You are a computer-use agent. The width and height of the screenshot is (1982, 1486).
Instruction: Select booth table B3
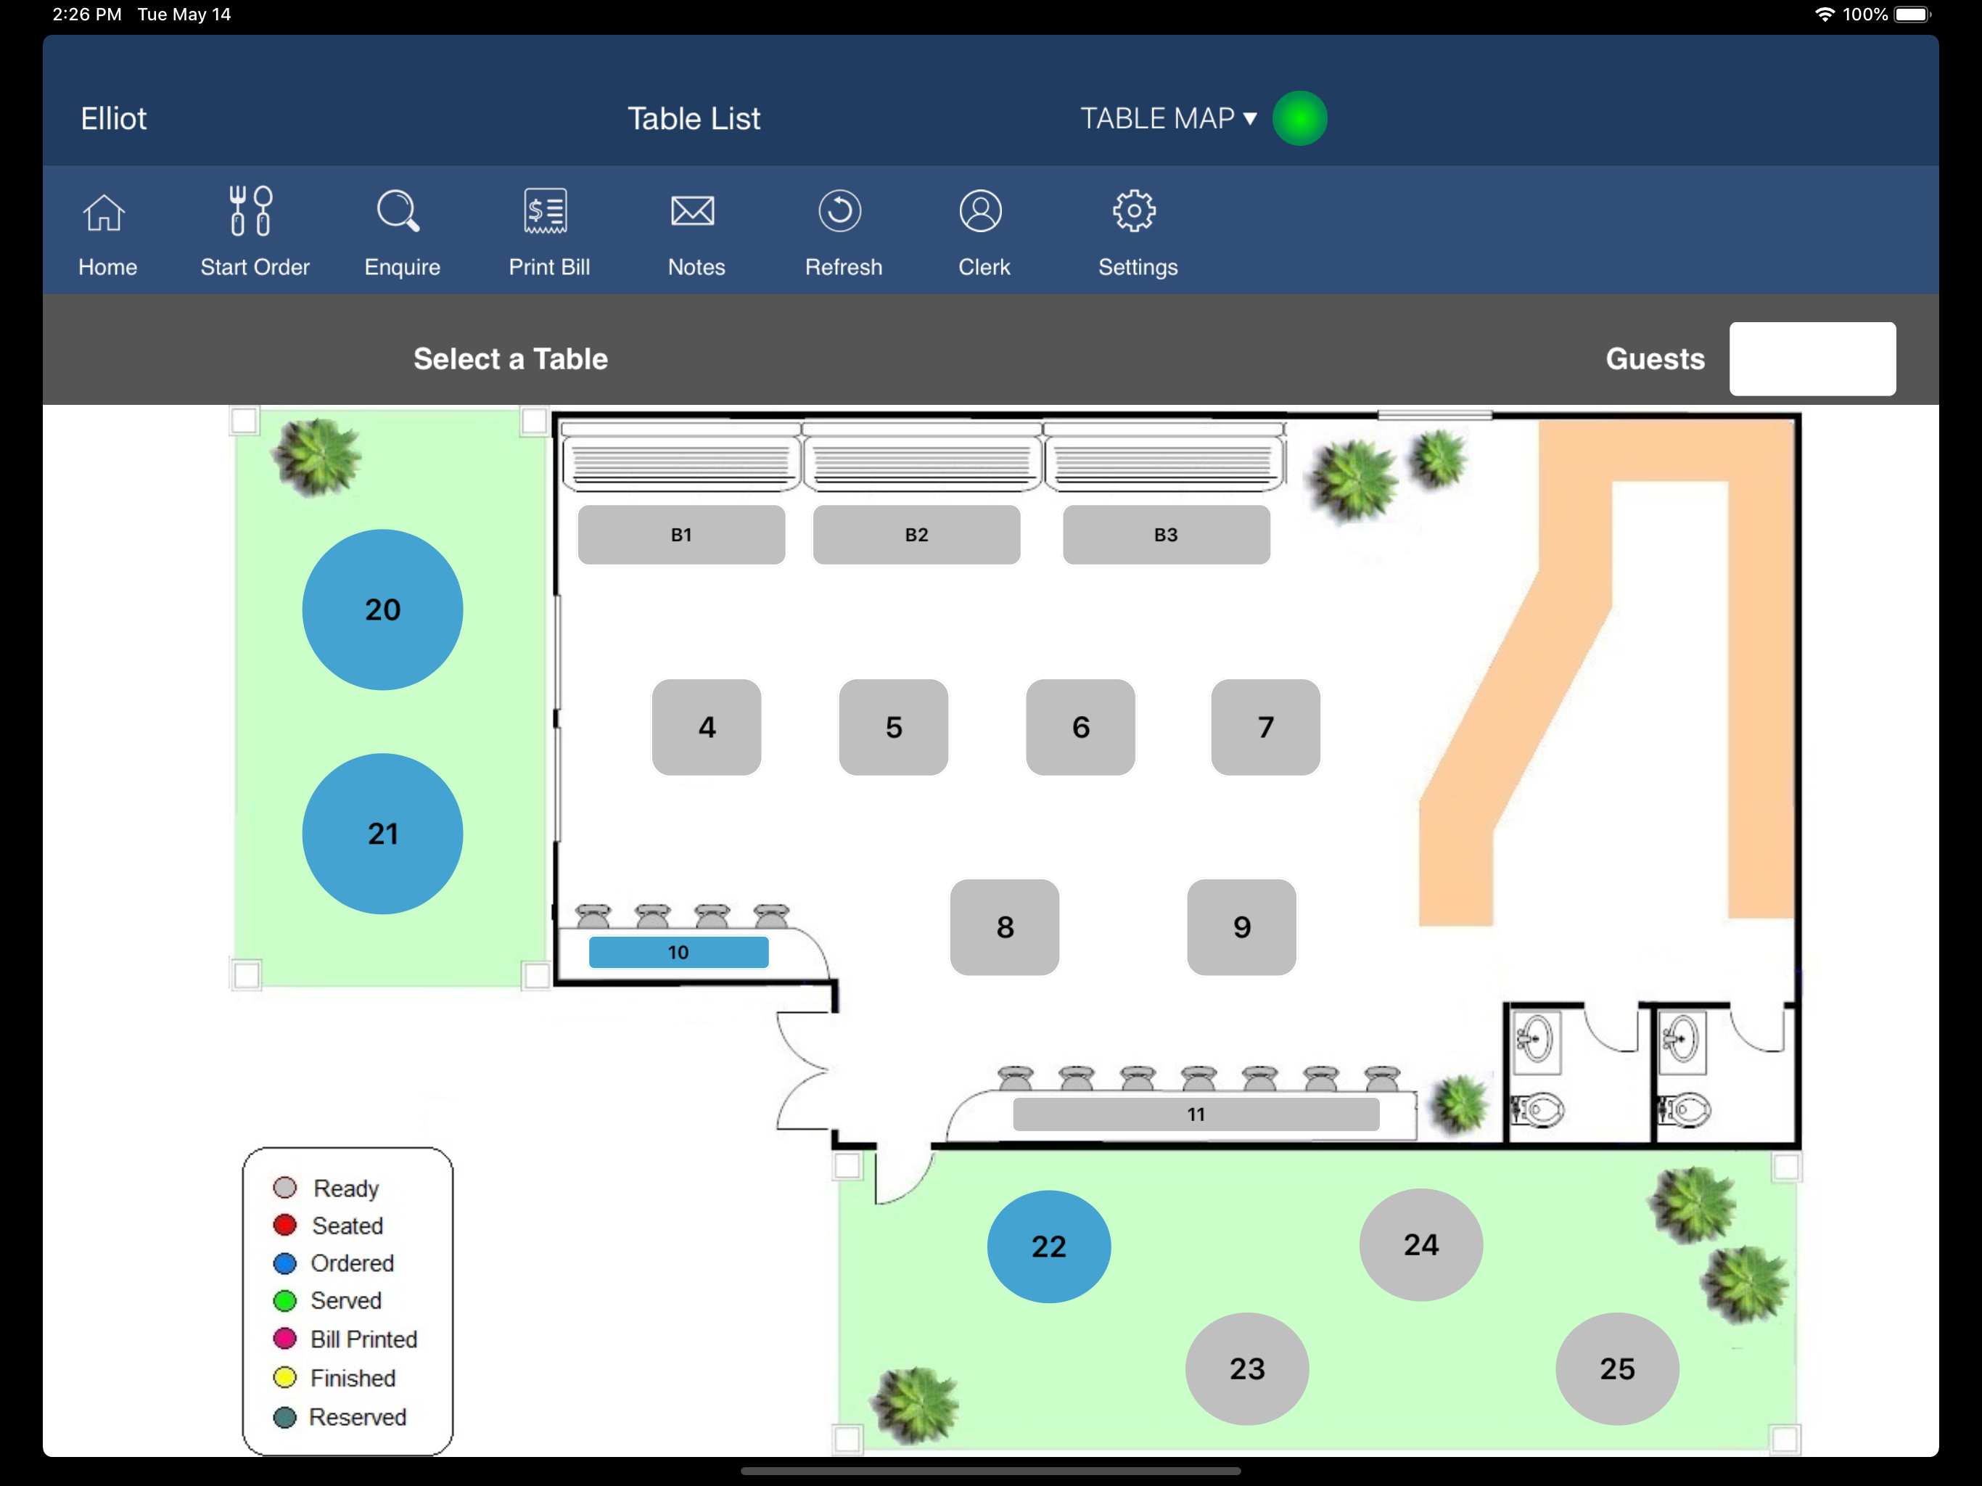[1166, 535]
